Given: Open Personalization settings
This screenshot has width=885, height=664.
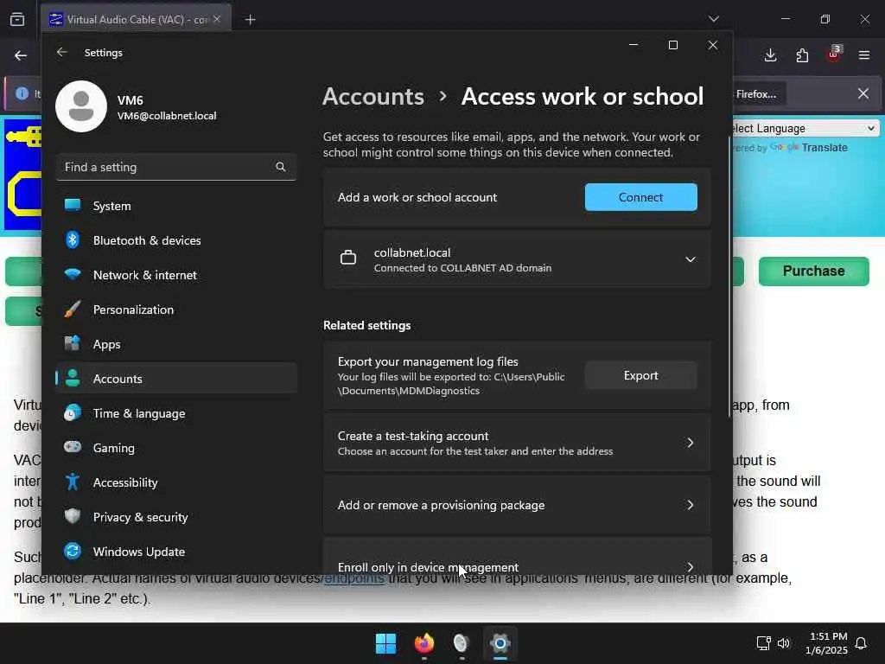Looking at the screenshot, I should 176,310.
